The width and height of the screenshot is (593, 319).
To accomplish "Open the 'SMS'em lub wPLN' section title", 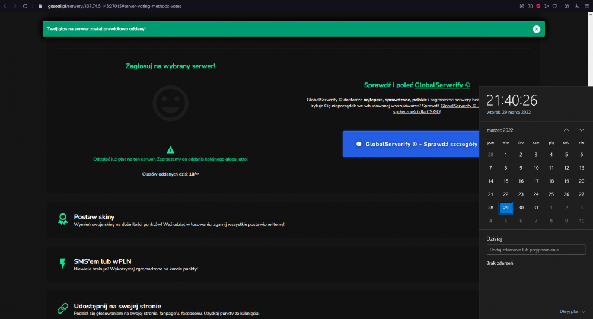I will tap(103, 261).
